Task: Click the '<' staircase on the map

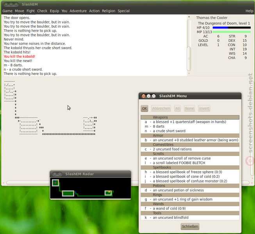Action: (10, 91)
